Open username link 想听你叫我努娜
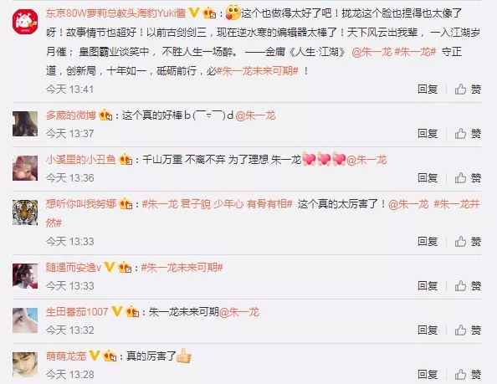 [x=81, y=204]
